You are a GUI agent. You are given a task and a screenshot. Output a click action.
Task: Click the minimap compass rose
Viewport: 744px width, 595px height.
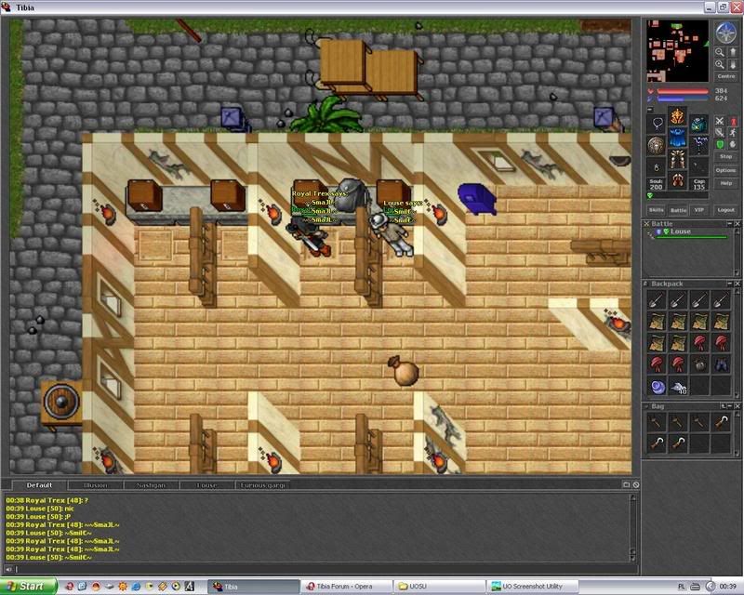[726, 33]
